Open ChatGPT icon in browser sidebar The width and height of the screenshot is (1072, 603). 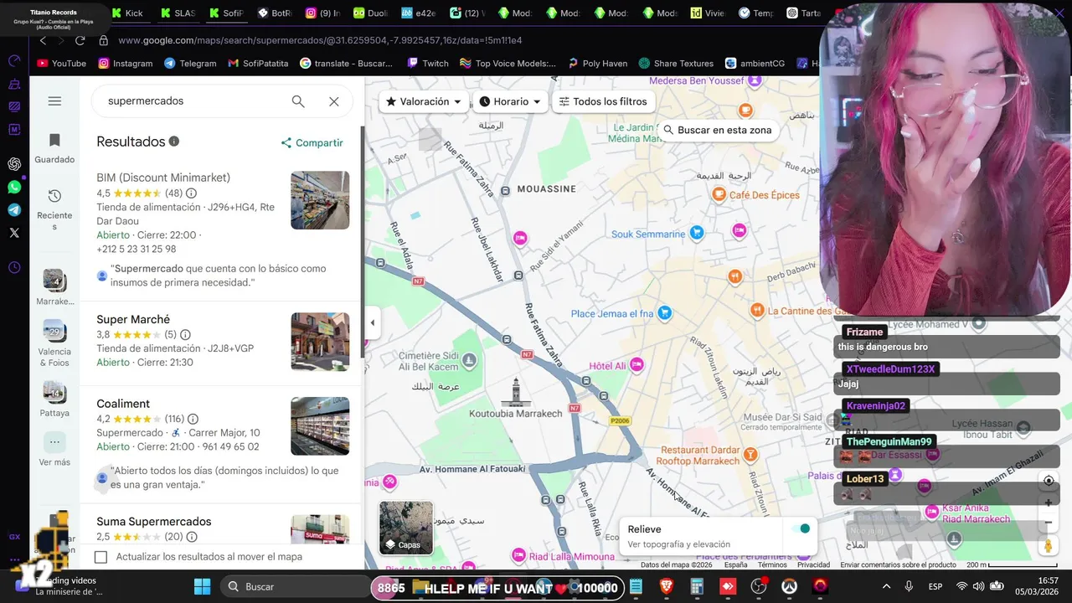pyautogui.click(x=14, y=164)
